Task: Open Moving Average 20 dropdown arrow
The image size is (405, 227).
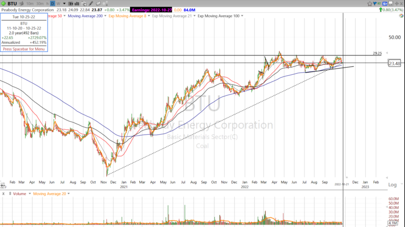Action: [x=68, y=193]
